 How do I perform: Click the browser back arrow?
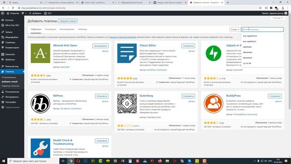tap(3, 8)
